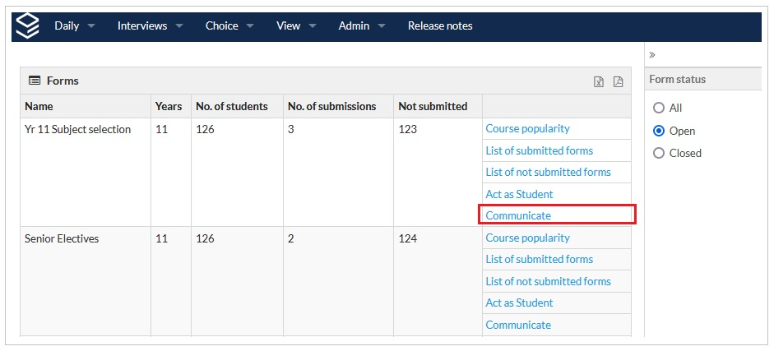The image size is (774, 351).
Task: Open Communicate for Yr 11 Subject selection
Action: click(518, 215)
